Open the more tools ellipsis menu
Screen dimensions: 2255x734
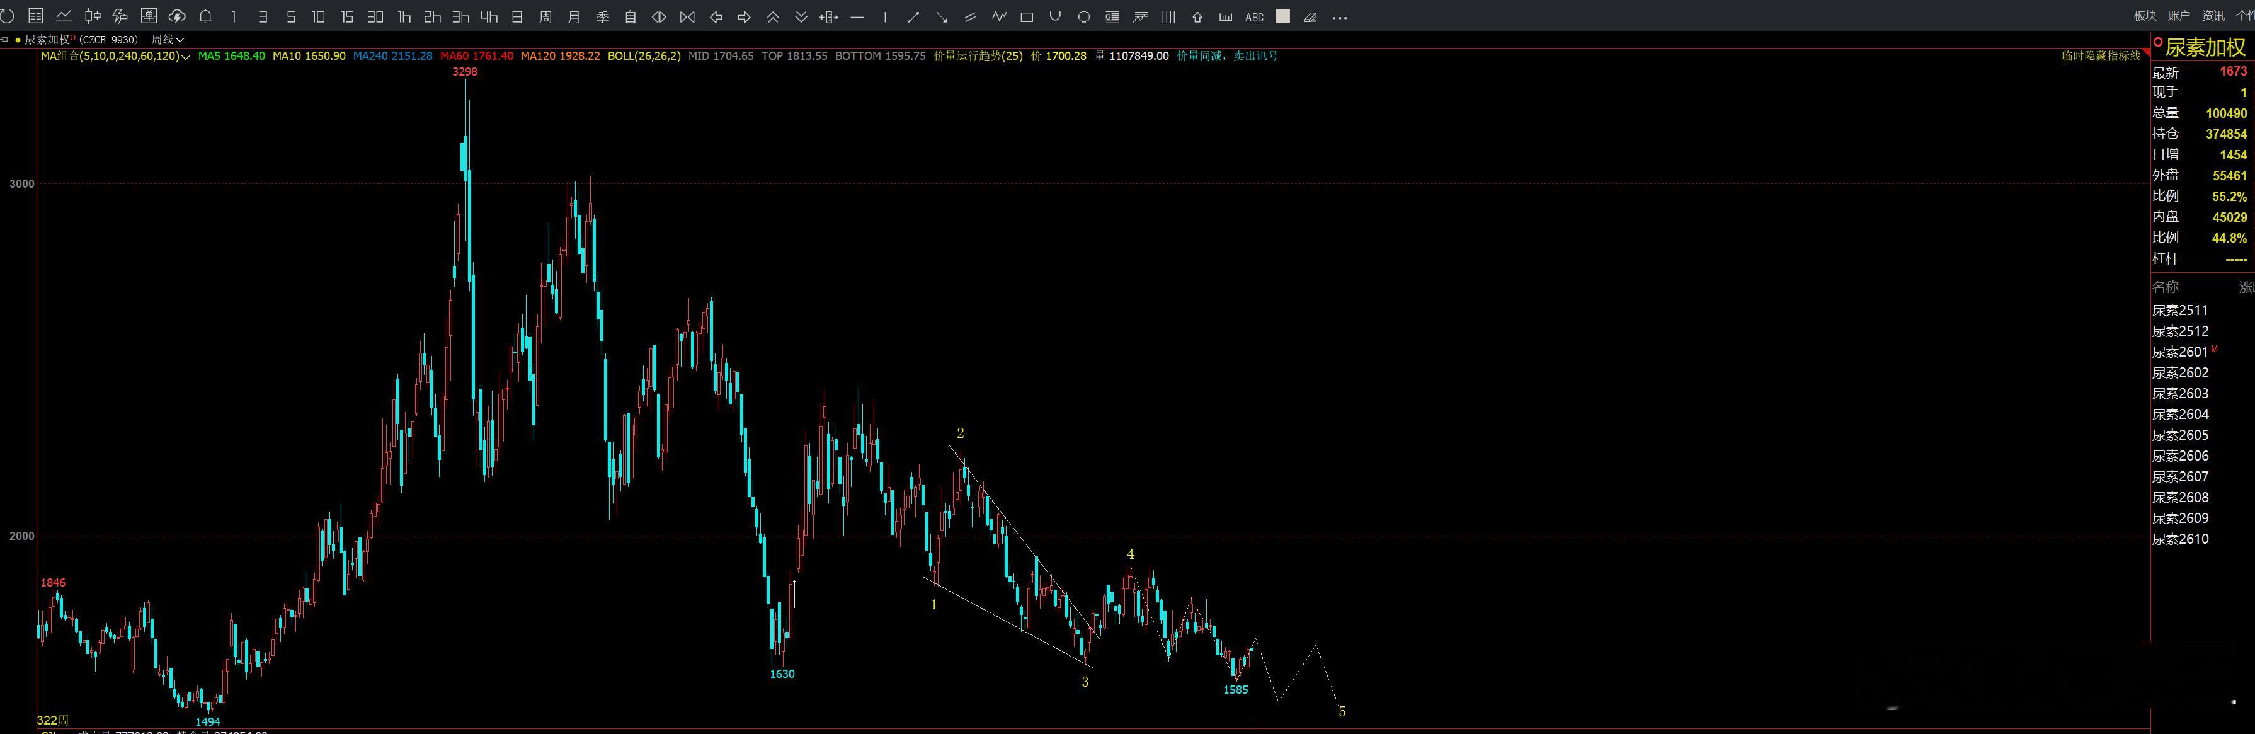1339,16
